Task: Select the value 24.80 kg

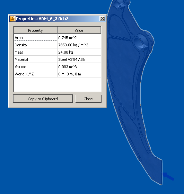Action: (x=79, y=52)
